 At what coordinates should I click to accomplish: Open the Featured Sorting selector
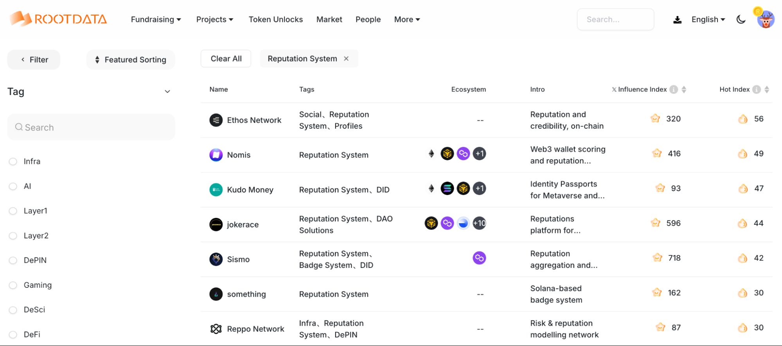[131, 59]
